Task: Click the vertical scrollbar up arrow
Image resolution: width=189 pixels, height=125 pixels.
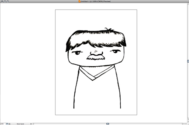Action: pyautogui.click(x=188, y=120)
